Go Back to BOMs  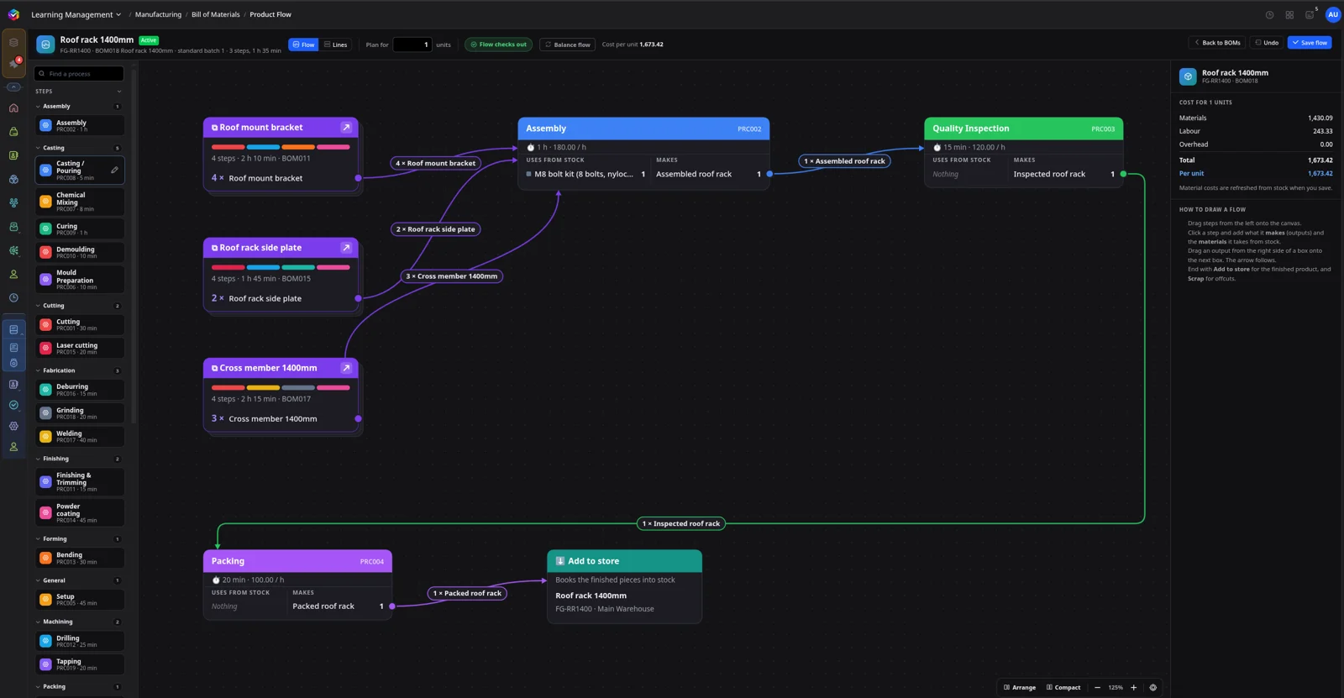1217,43
